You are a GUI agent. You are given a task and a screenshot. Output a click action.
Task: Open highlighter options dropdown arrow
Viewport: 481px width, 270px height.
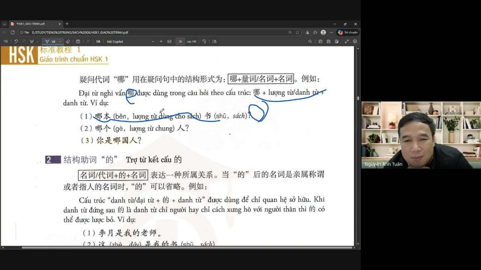point(38,42)
